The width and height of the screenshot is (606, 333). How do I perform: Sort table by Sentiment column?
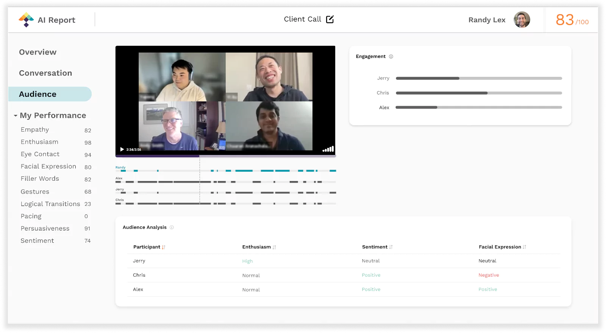(377, 247)
